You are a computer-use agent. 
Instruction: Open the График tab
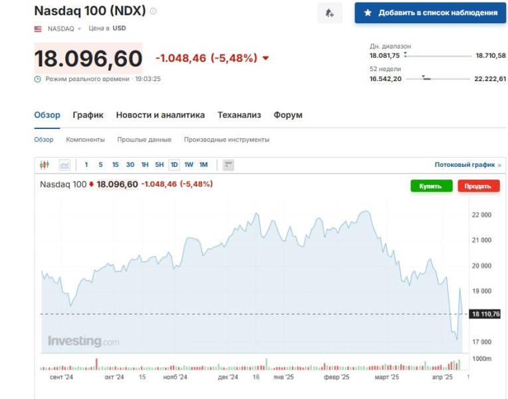[x=88, y=115]
